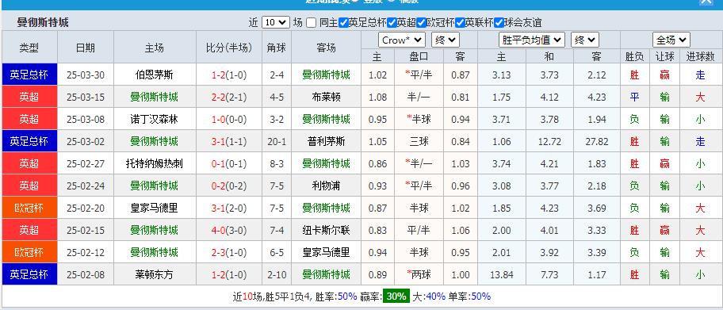723x310 pixels.
Task: Click home odds 13.84
Action: (502, 274)
